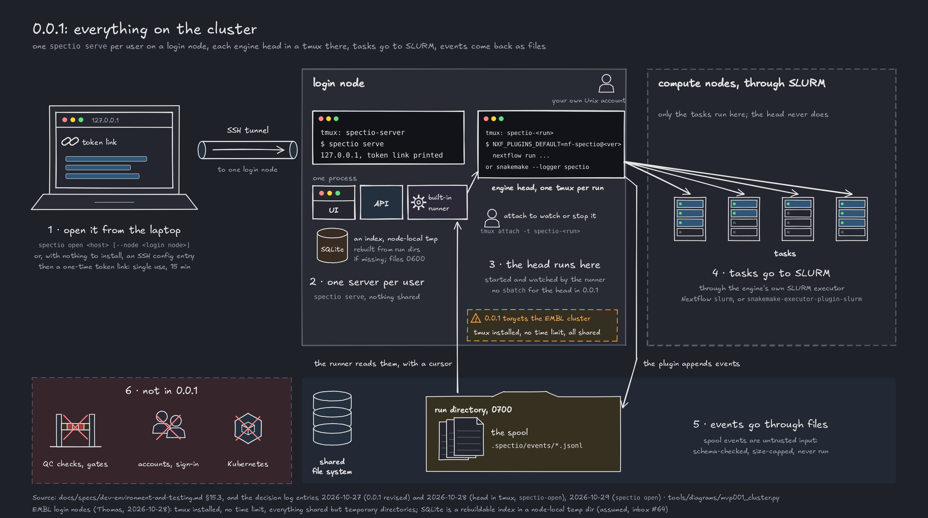Screen dimensions: 928x518
Task: Click the "Kubernetes" label
Action: click(248, 464)
